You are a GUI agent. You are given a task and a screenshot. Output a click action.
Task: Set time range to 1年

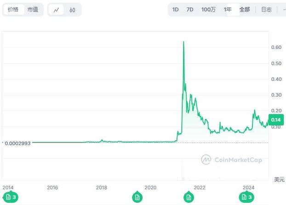point(228,10)
